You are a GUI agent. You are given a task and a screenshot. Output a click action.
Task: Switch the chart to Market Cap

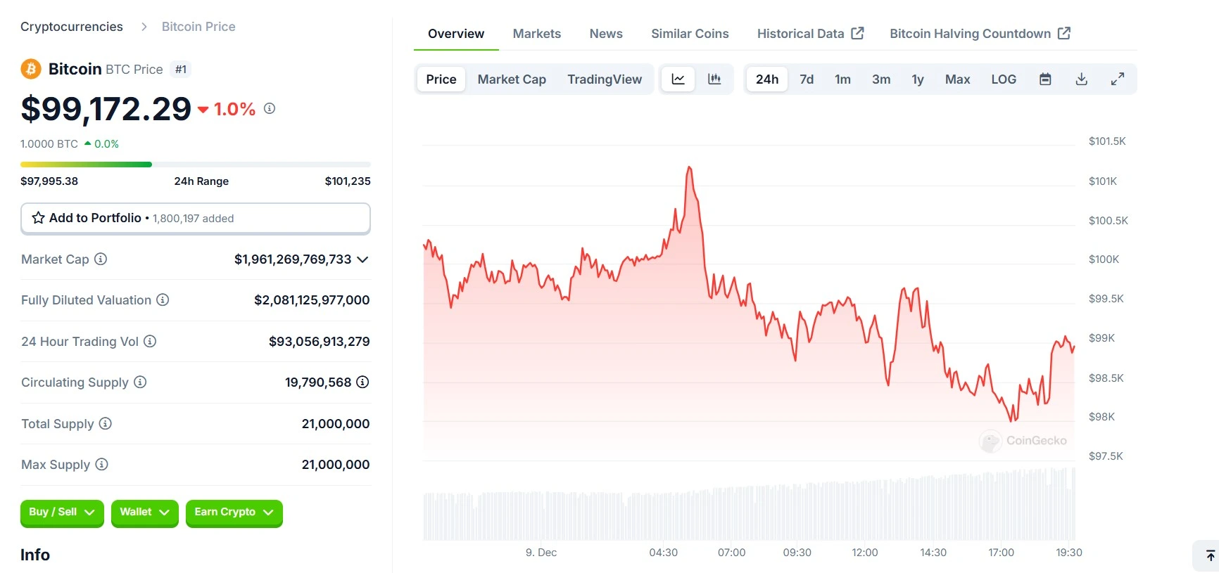[x=512, y=79]
